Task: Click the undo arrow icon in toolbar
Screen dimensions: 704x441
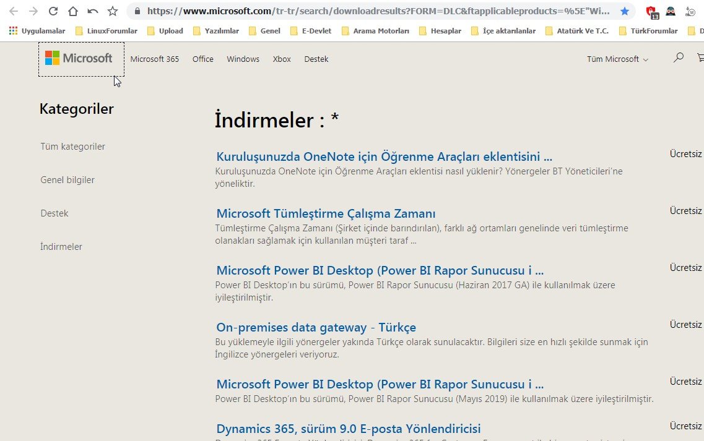Action: click(x=92, y=11)
